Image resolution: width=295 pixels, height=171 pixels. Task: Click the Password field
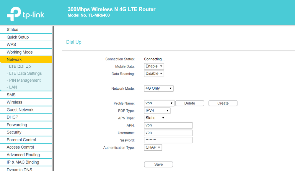click(x=168, y=140)
